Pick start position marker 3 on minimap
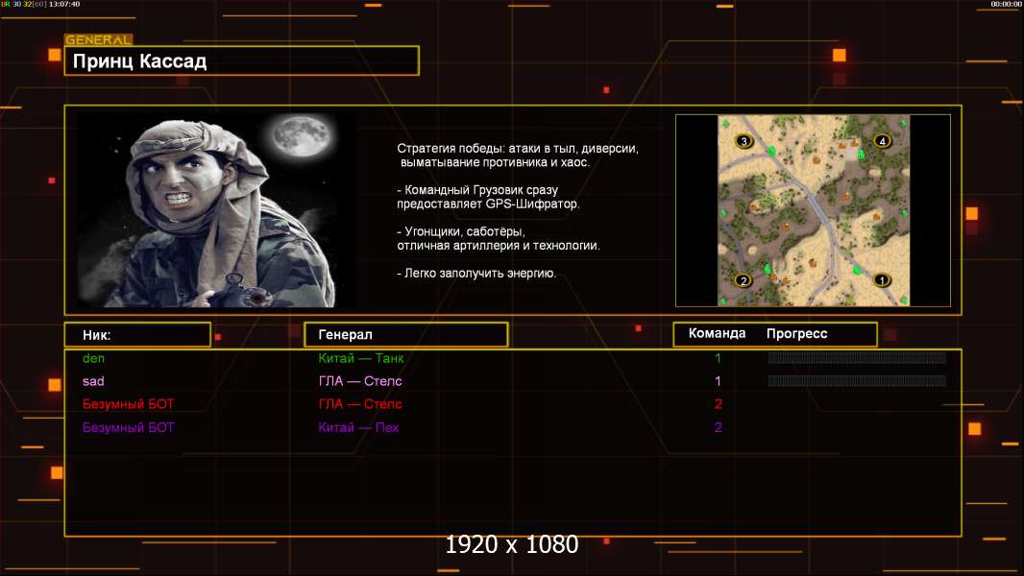 pyautogui.click(x=743, y=141)
